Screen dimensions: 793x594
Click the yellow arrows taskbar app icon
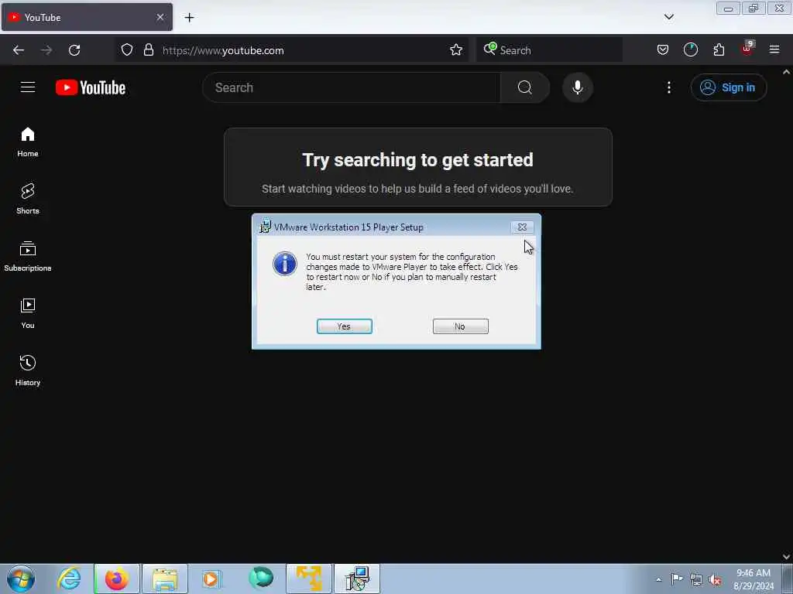tap(309, 579)
